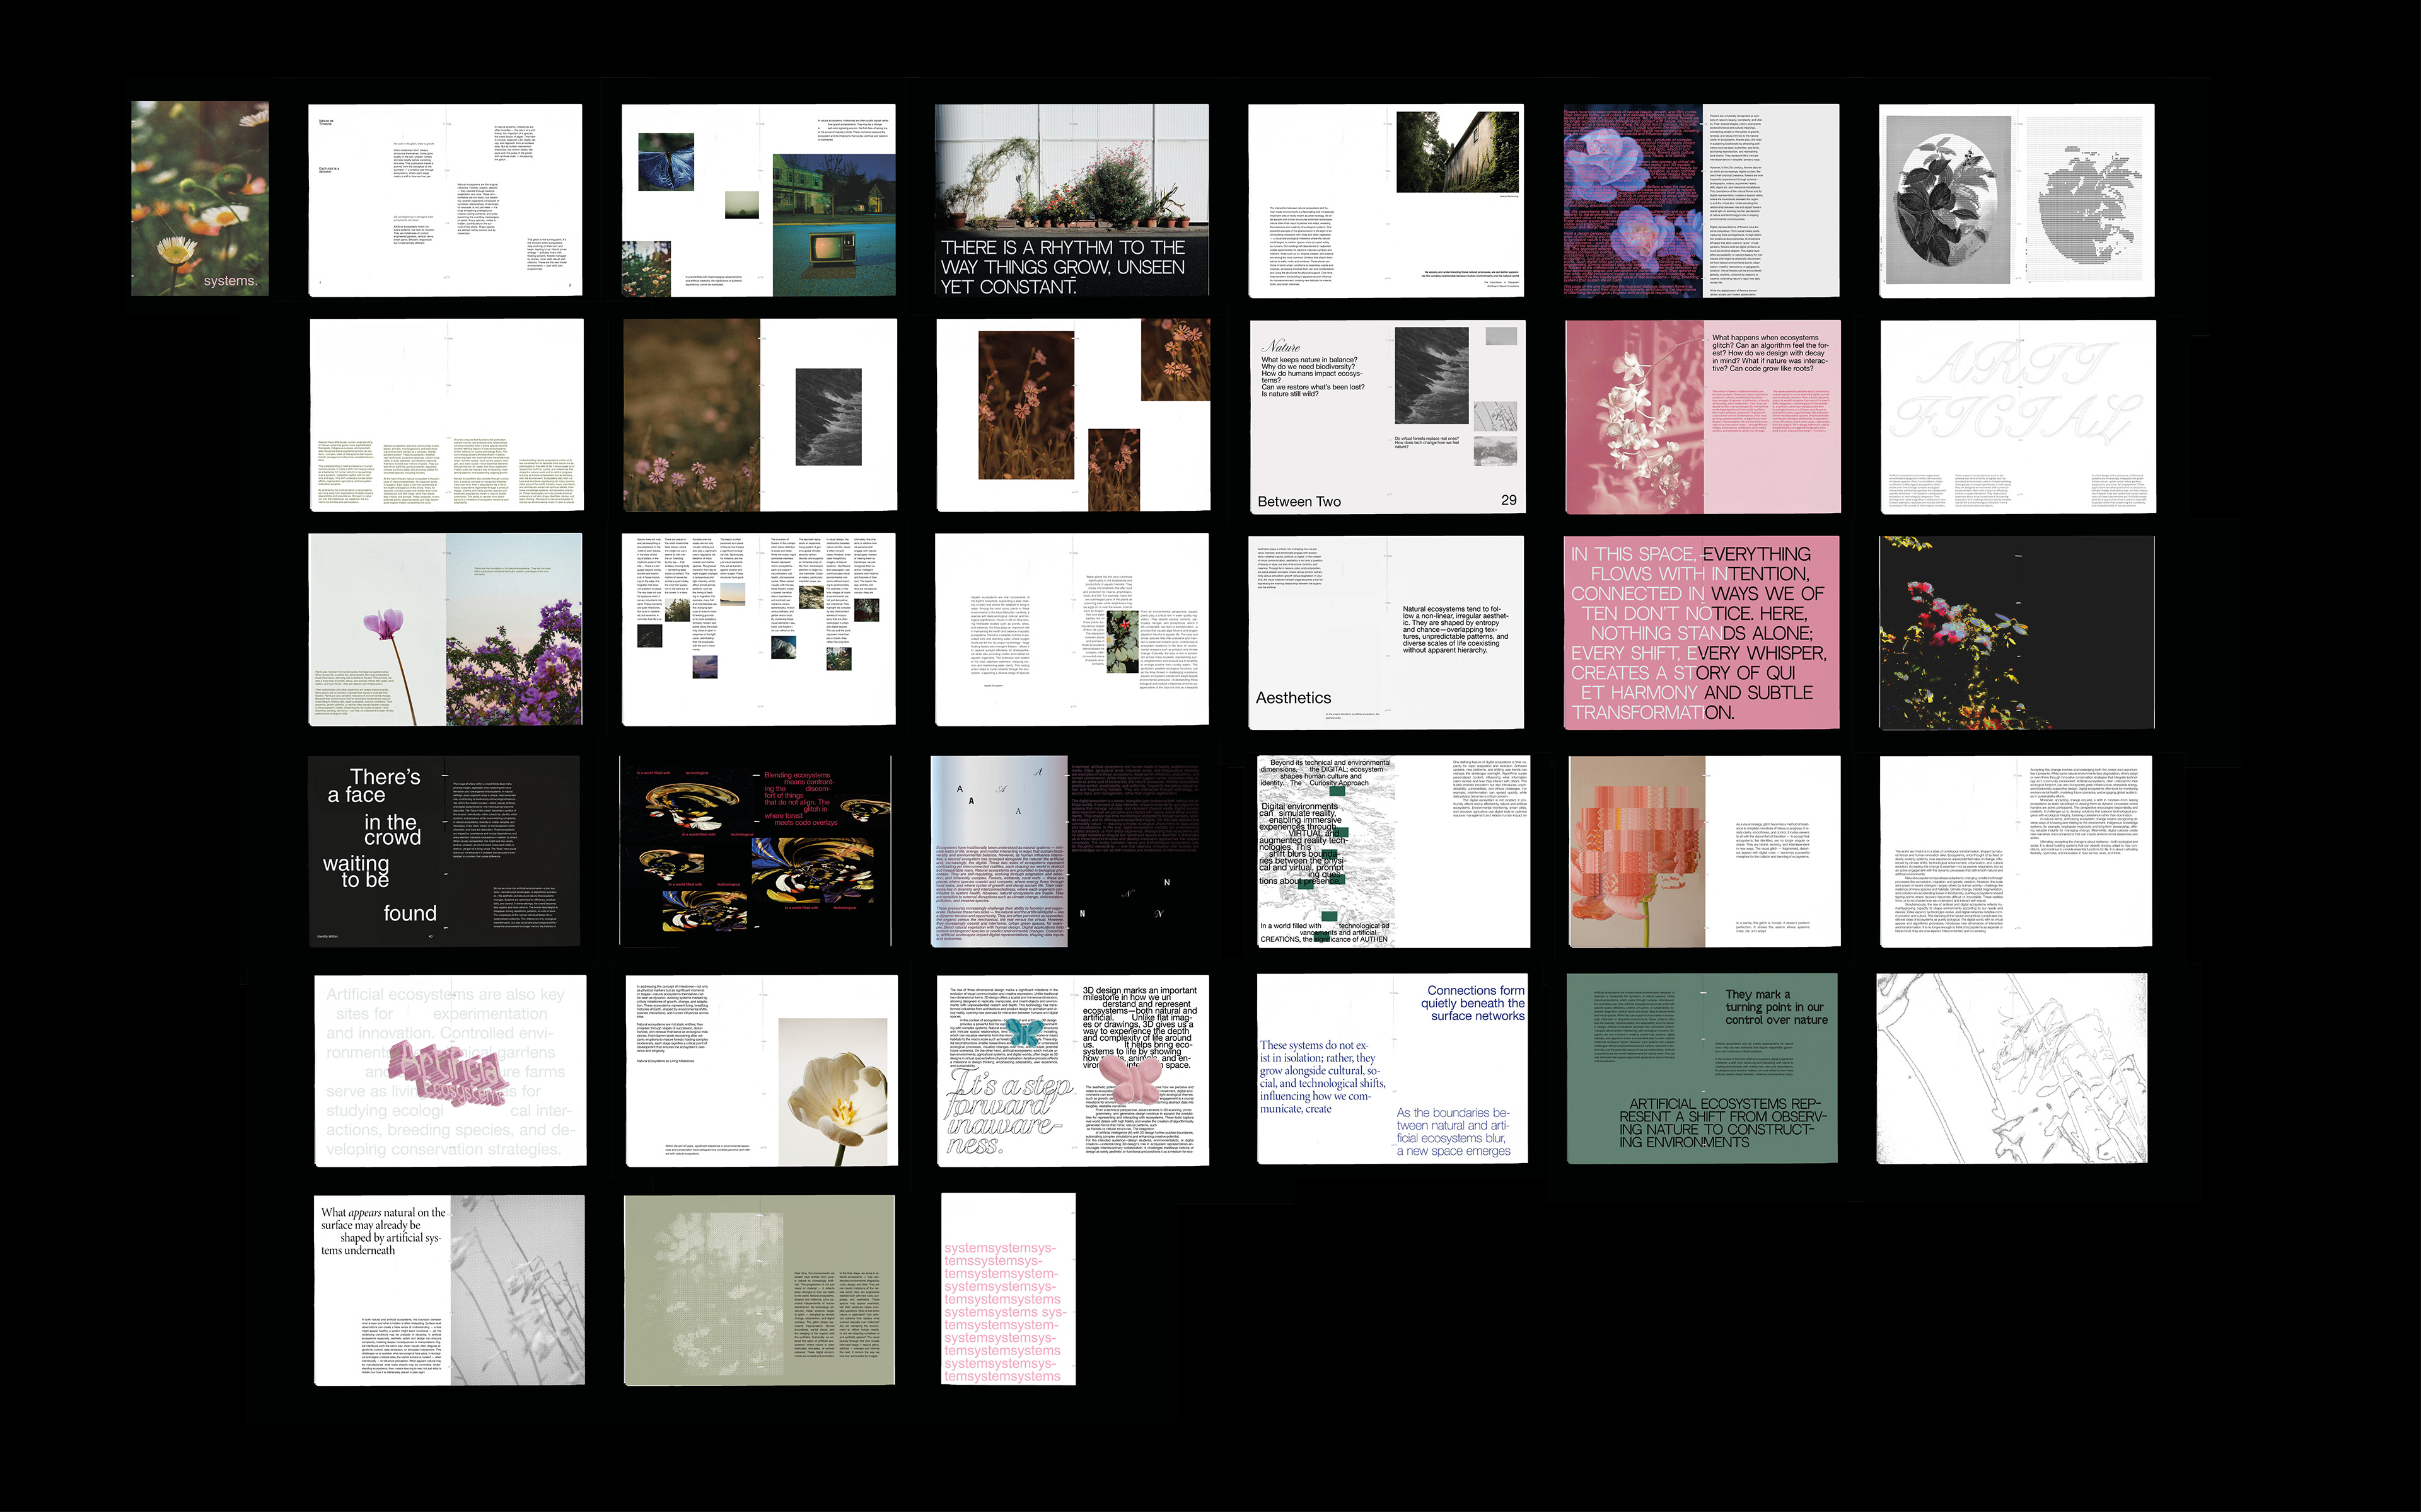Open the 'Blending ecosystems' red text spread
Screen dimensions: 2421x1512
tap(755, 850)
